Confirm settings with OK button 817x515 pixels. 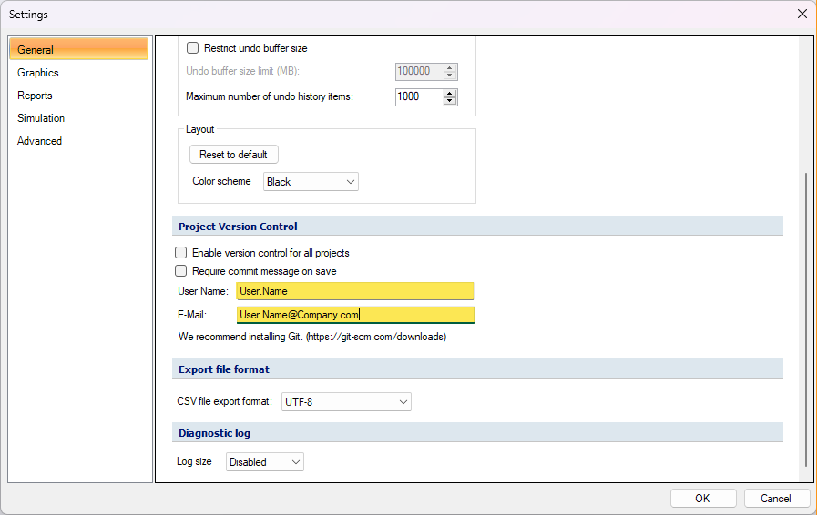703,499
